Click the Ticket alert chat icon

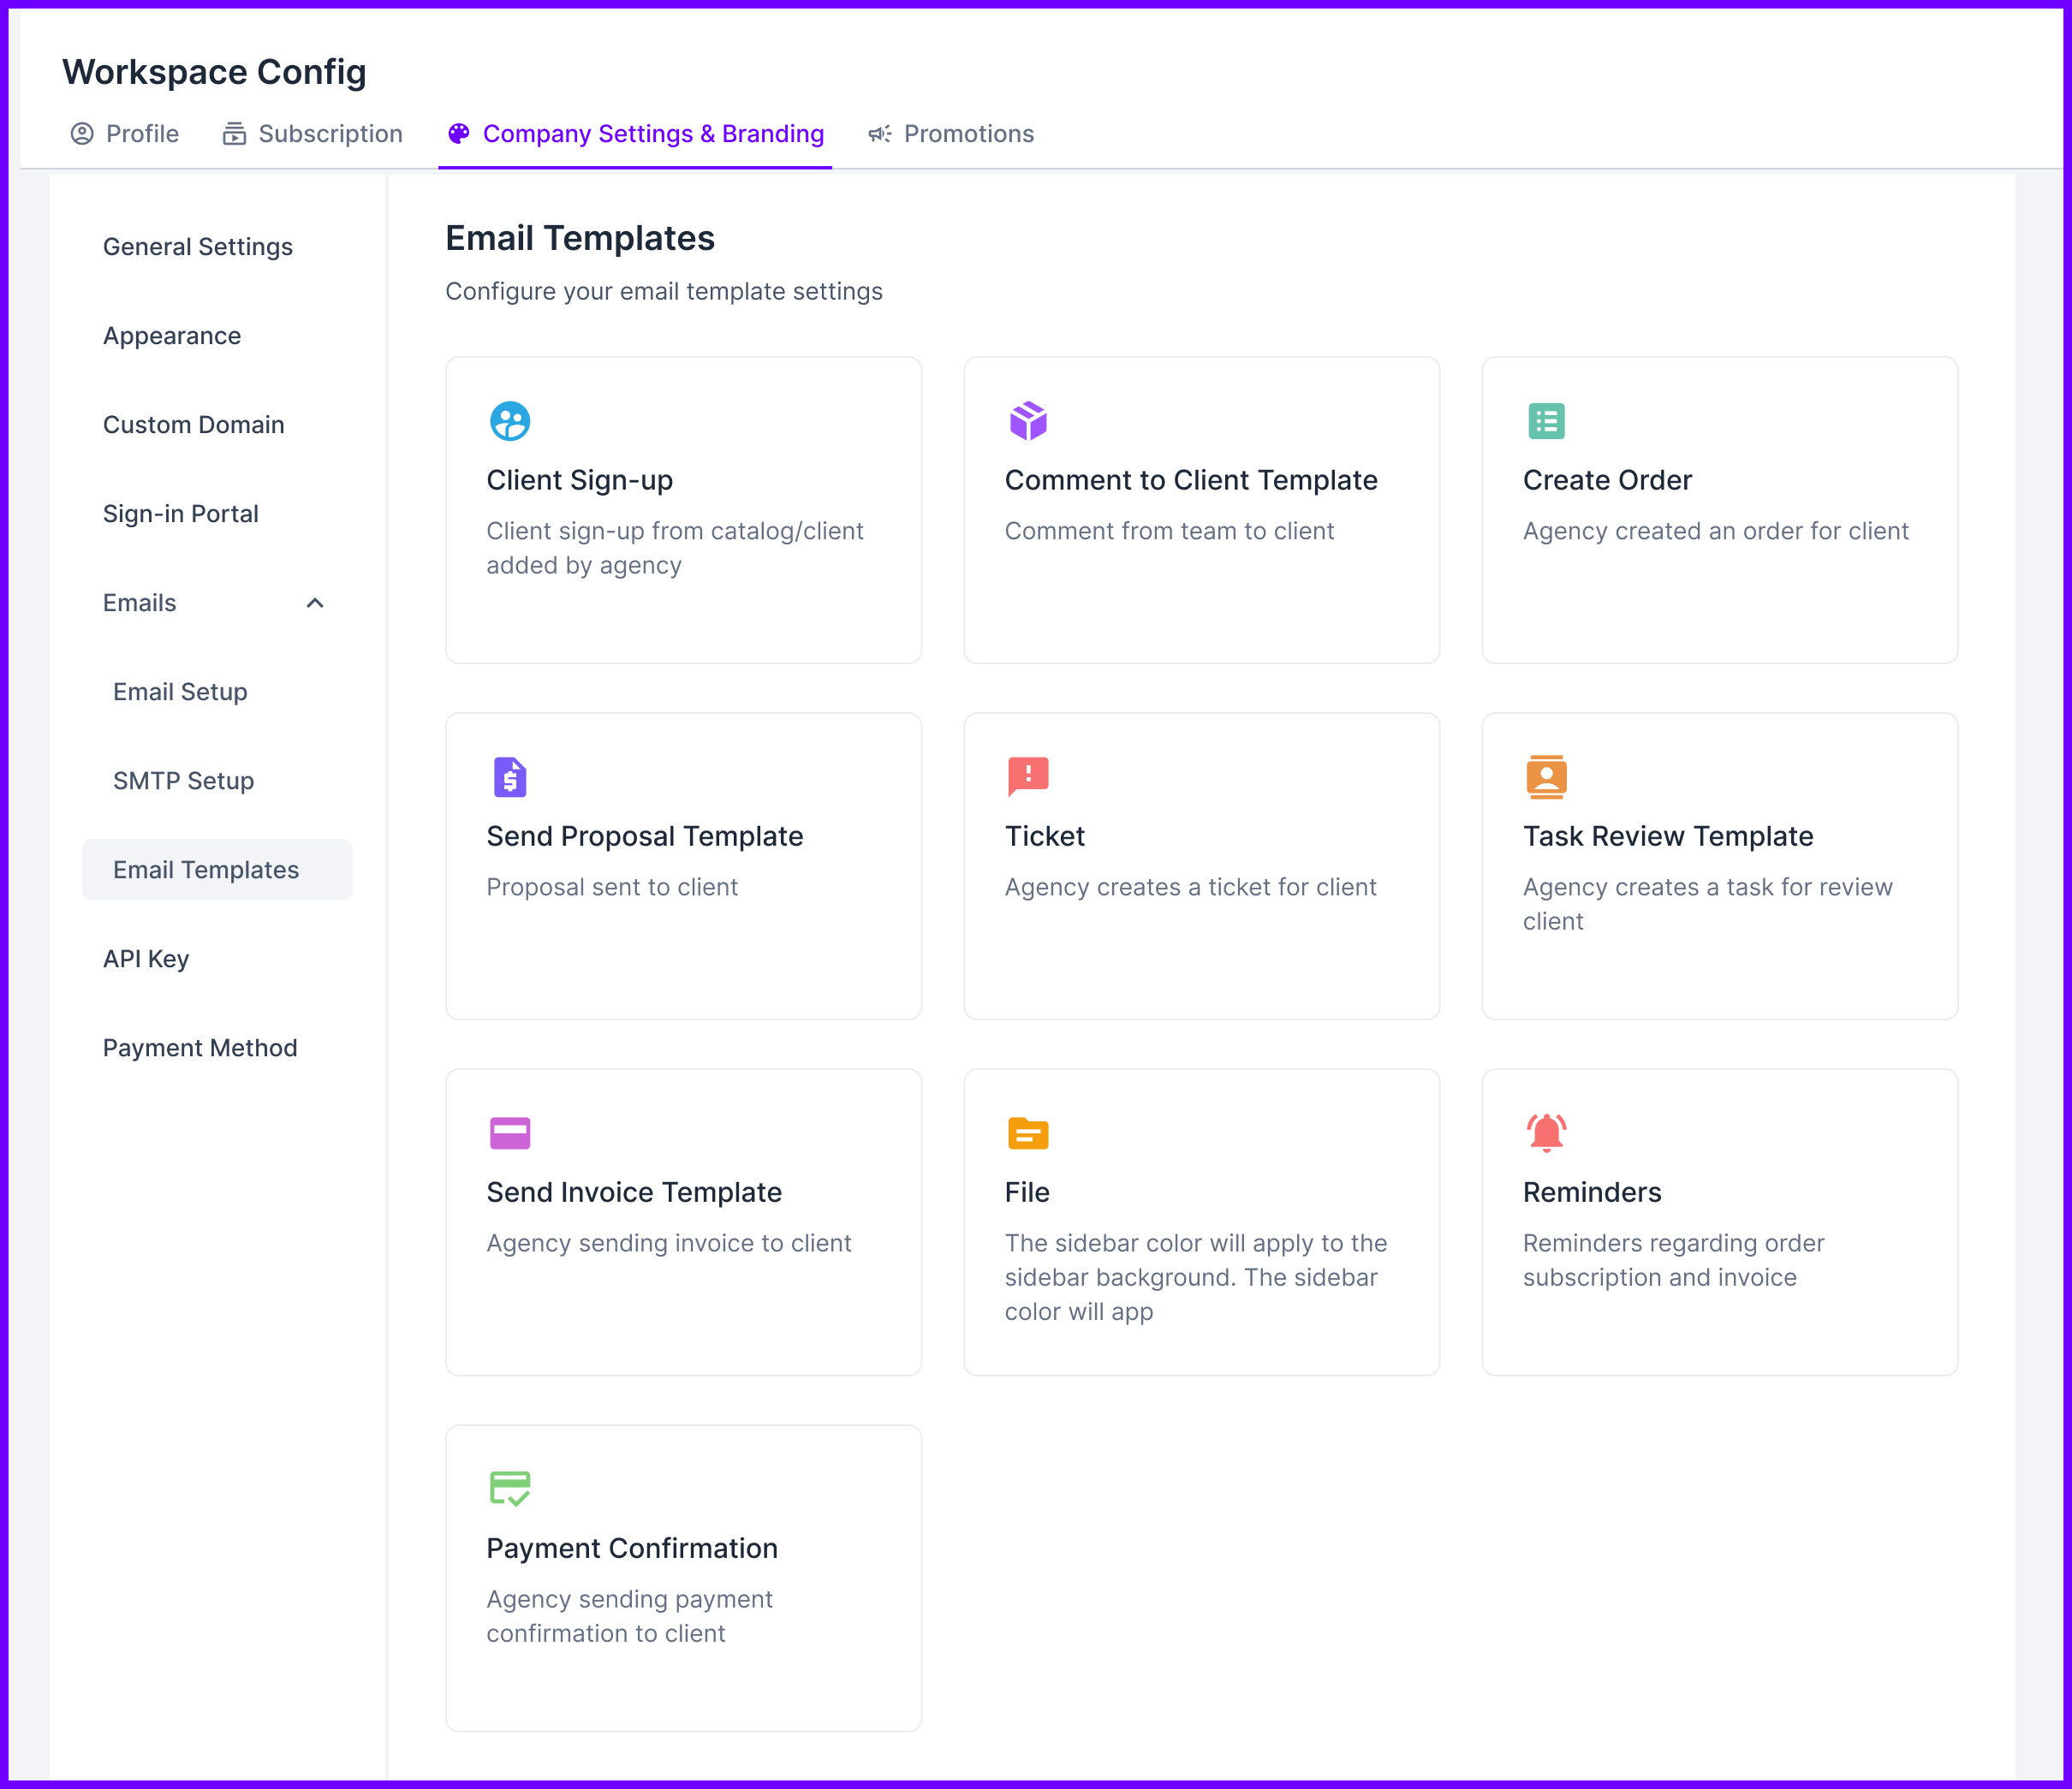click(x=1028, y=776)
